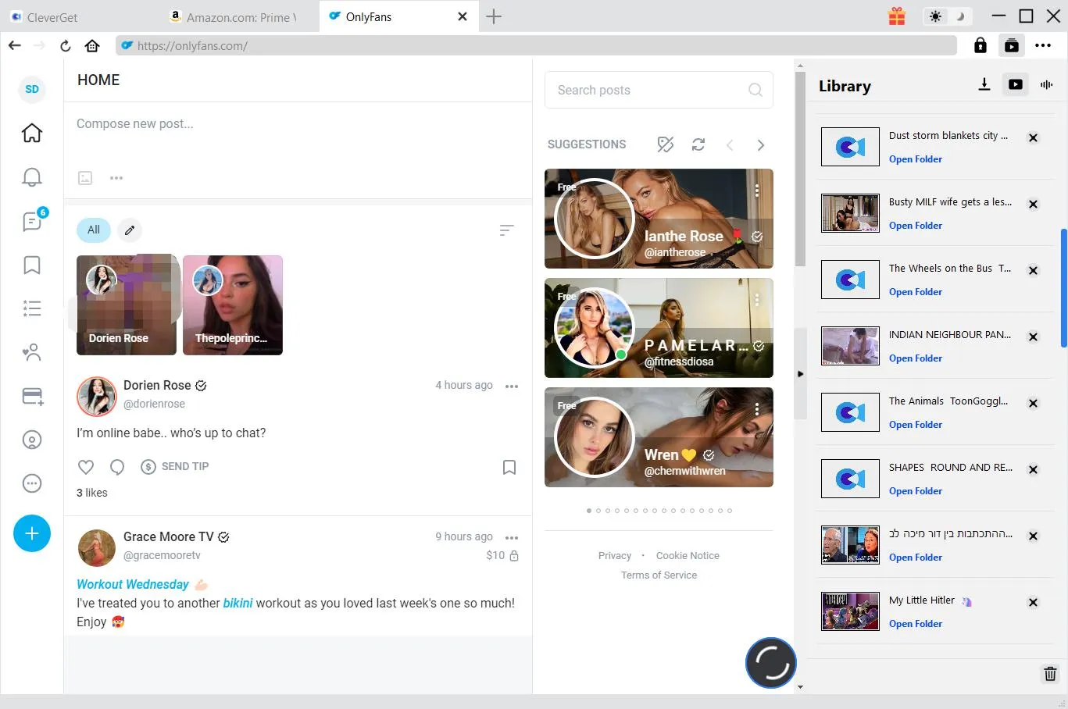Click the Search posts field

tap(648, 90)
